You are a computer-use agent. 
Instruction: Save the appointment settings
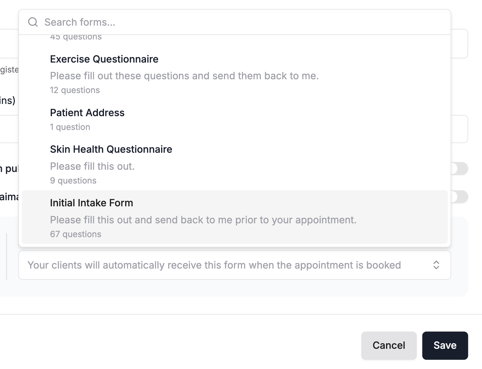coord(445,345)
